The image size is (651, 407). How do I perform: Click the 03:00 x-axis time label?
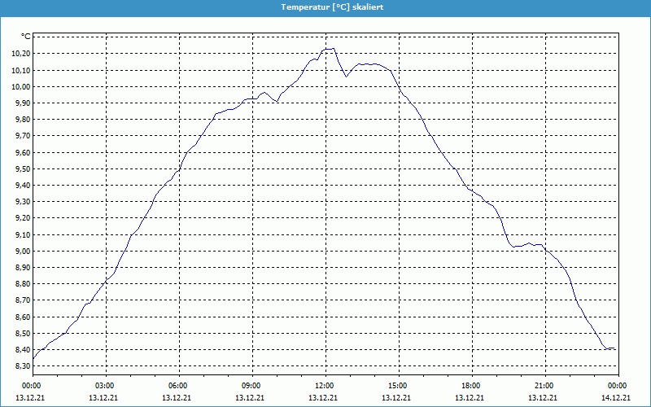[105, 386]
